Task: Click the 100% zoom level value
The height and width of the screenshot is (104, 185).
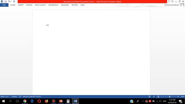Action: click(x=182, y=96)
